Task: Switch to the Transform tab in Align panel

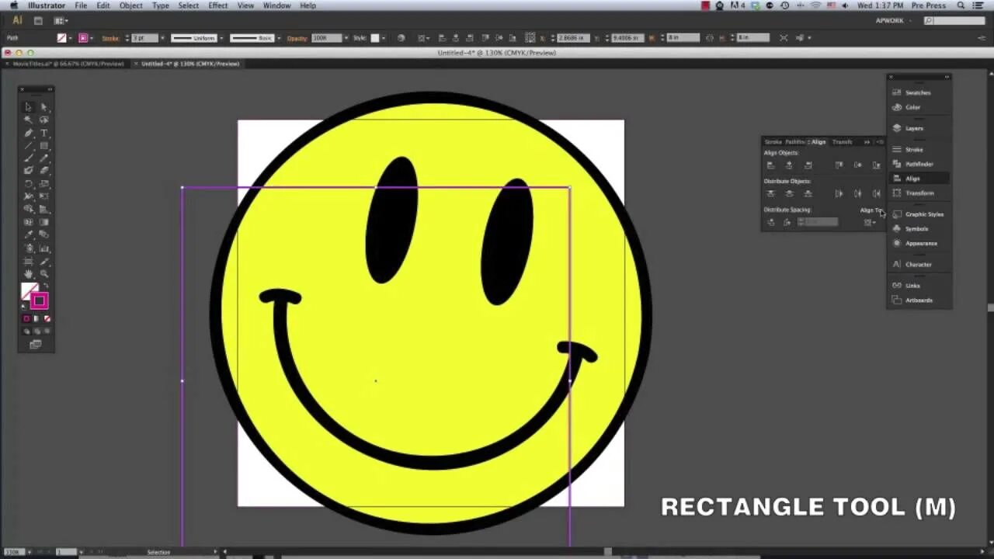Action: tap(842, 142)
